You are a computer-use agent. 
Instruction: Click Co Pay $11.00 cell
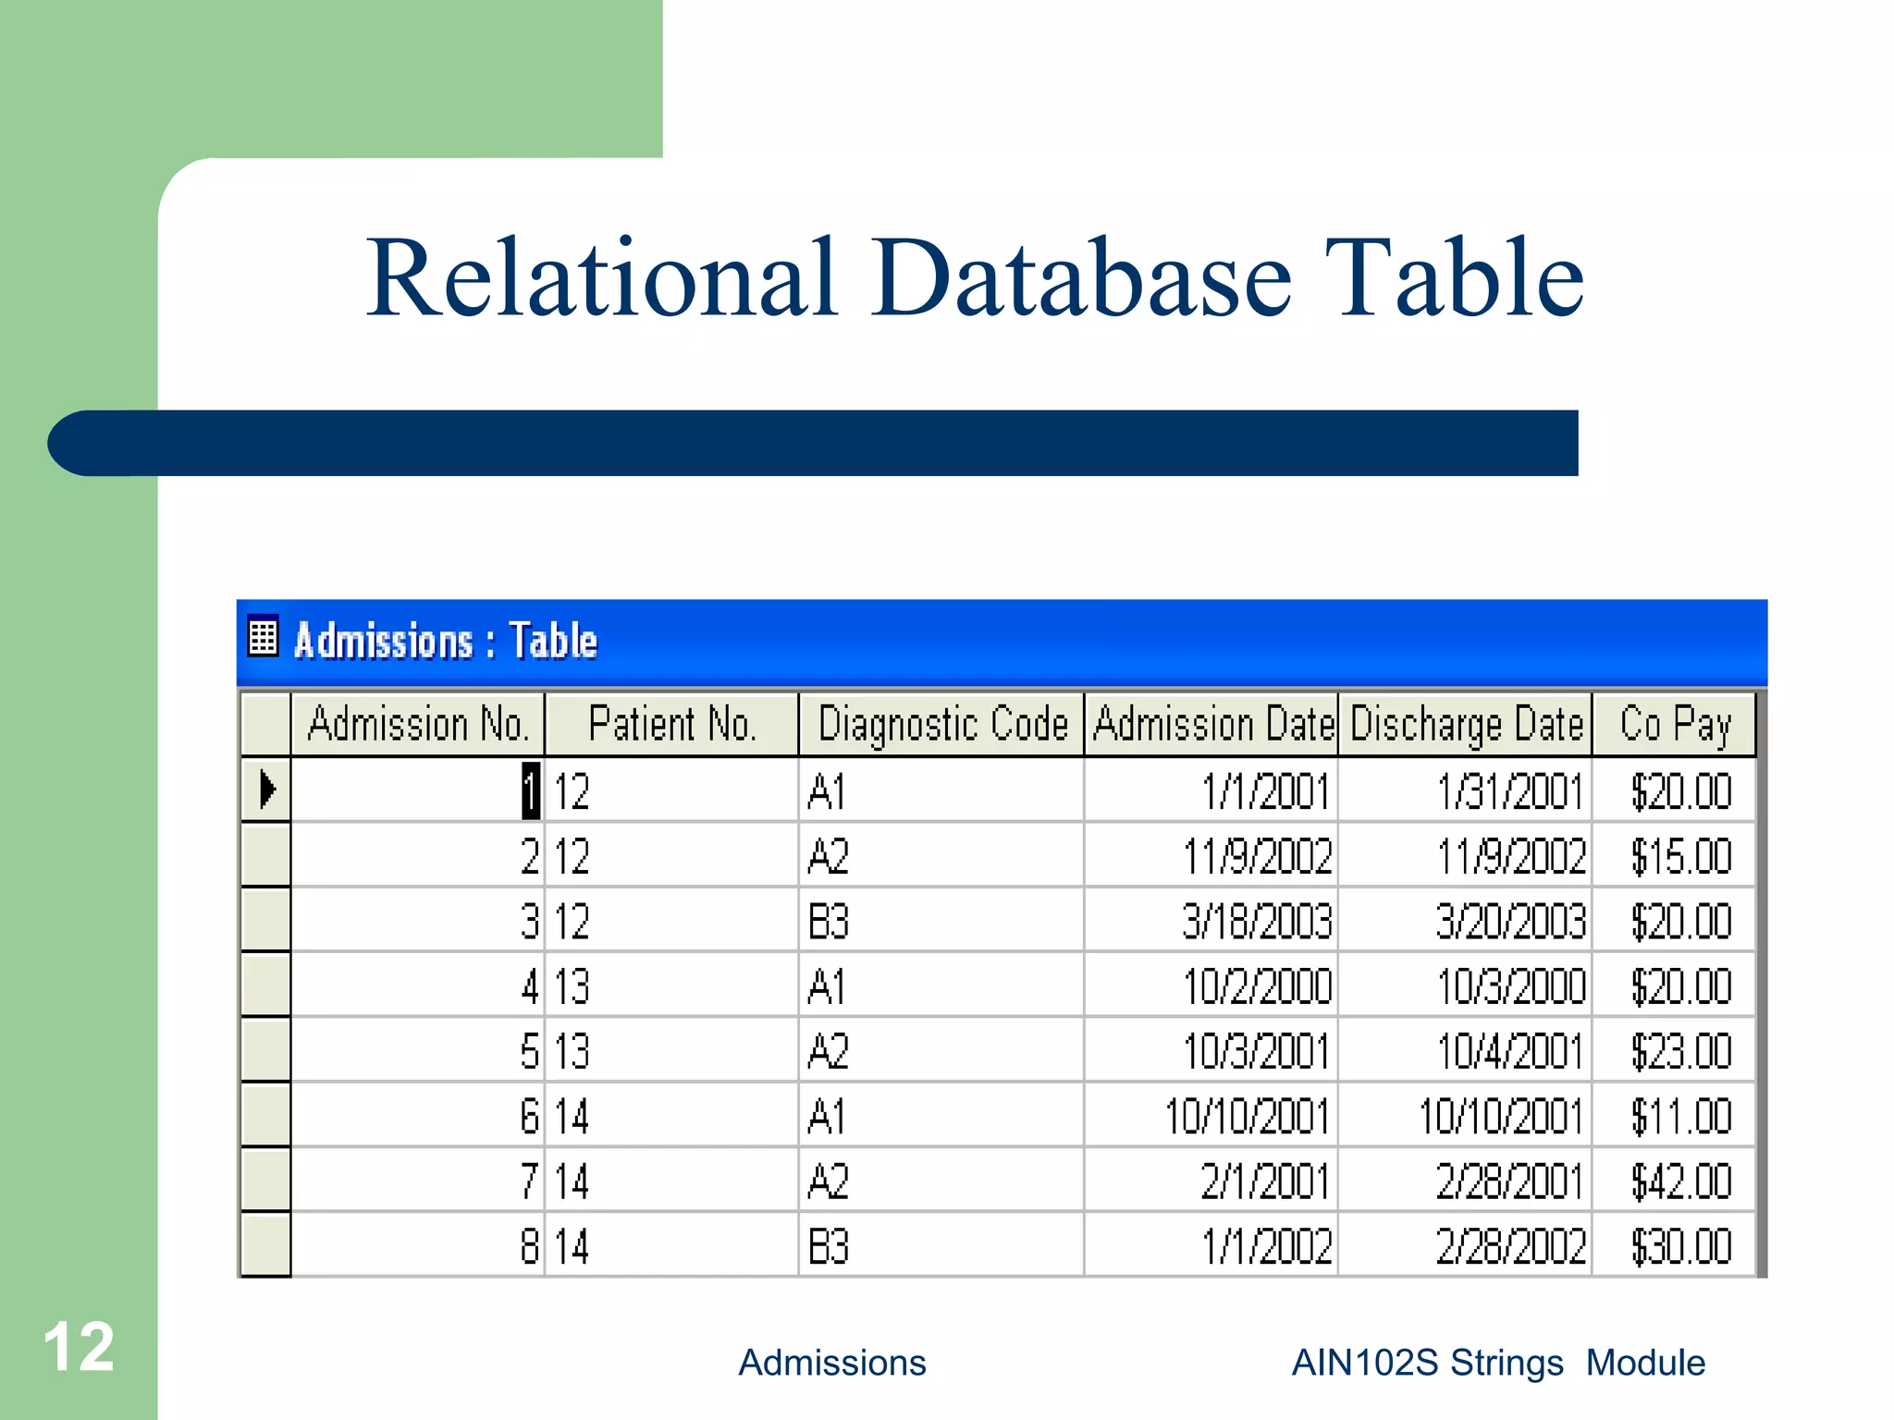1675,1116
